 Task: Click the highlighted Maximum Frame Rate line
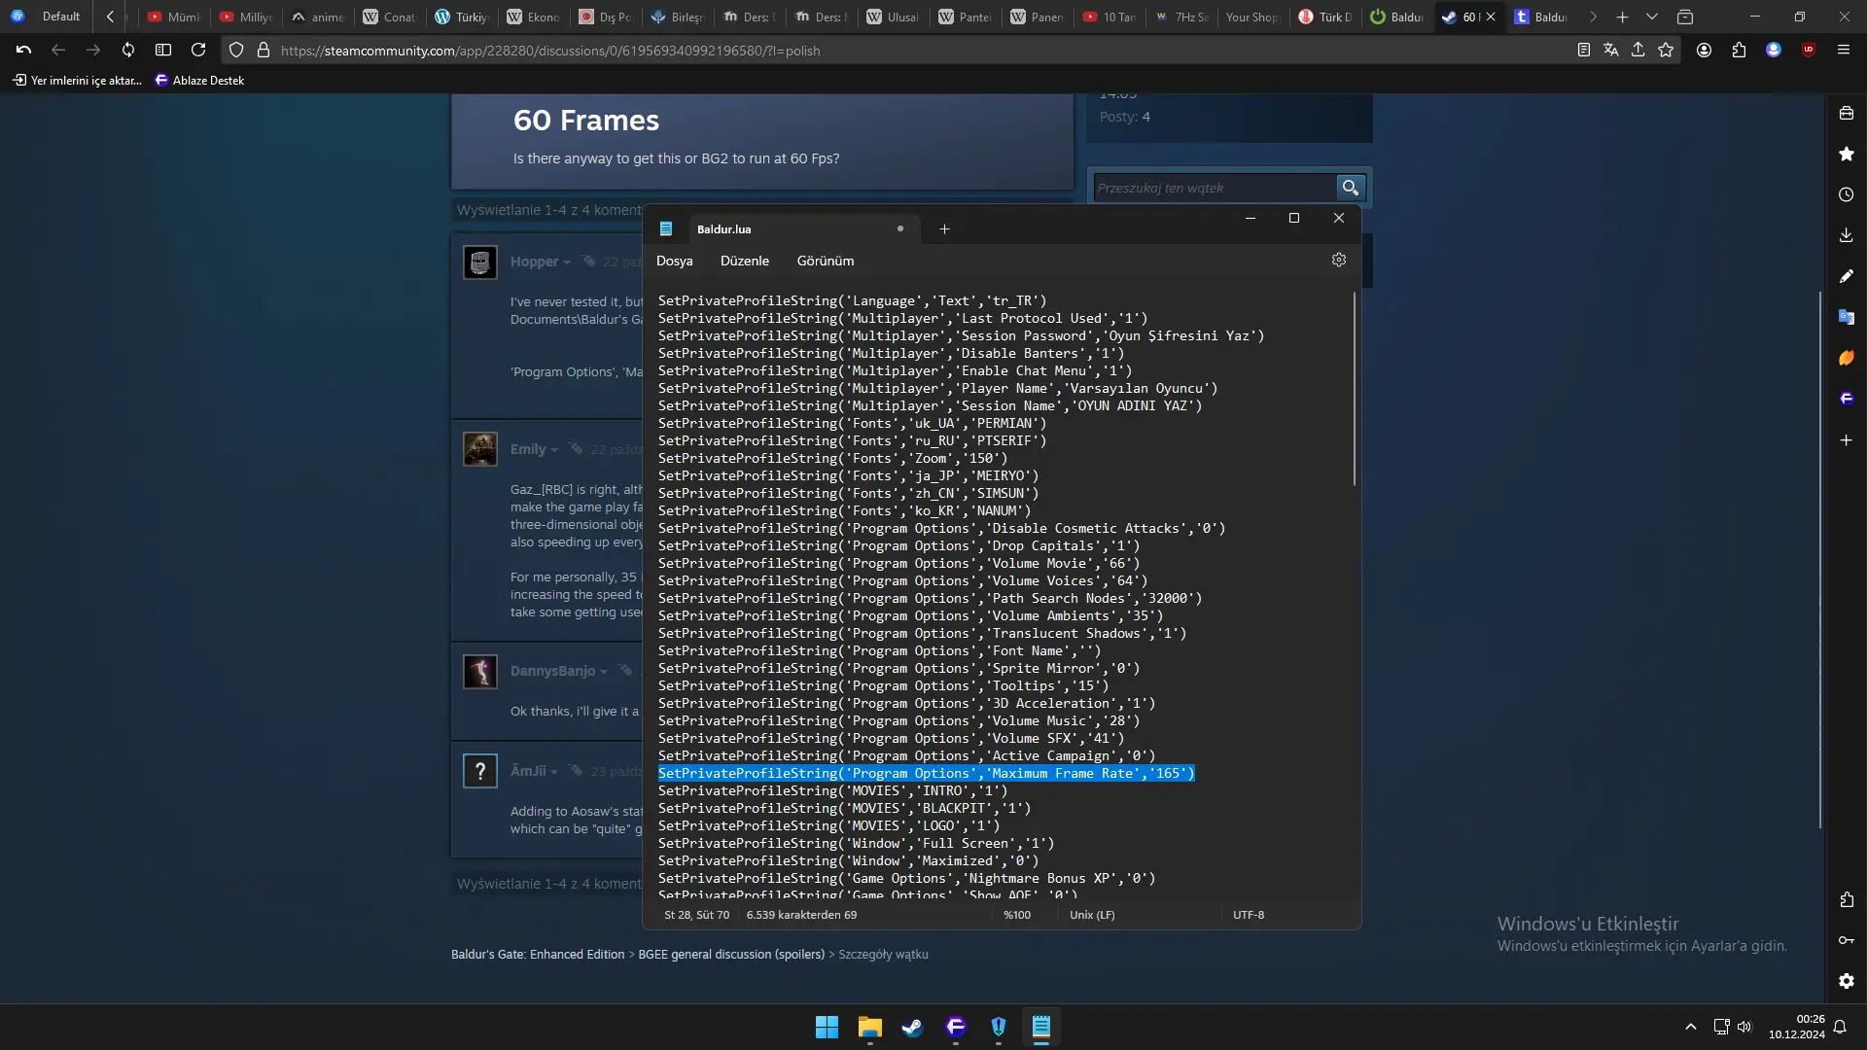click(x=927, y=773)
